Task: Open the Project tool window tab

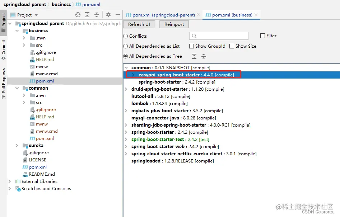Action: (4, 22)
